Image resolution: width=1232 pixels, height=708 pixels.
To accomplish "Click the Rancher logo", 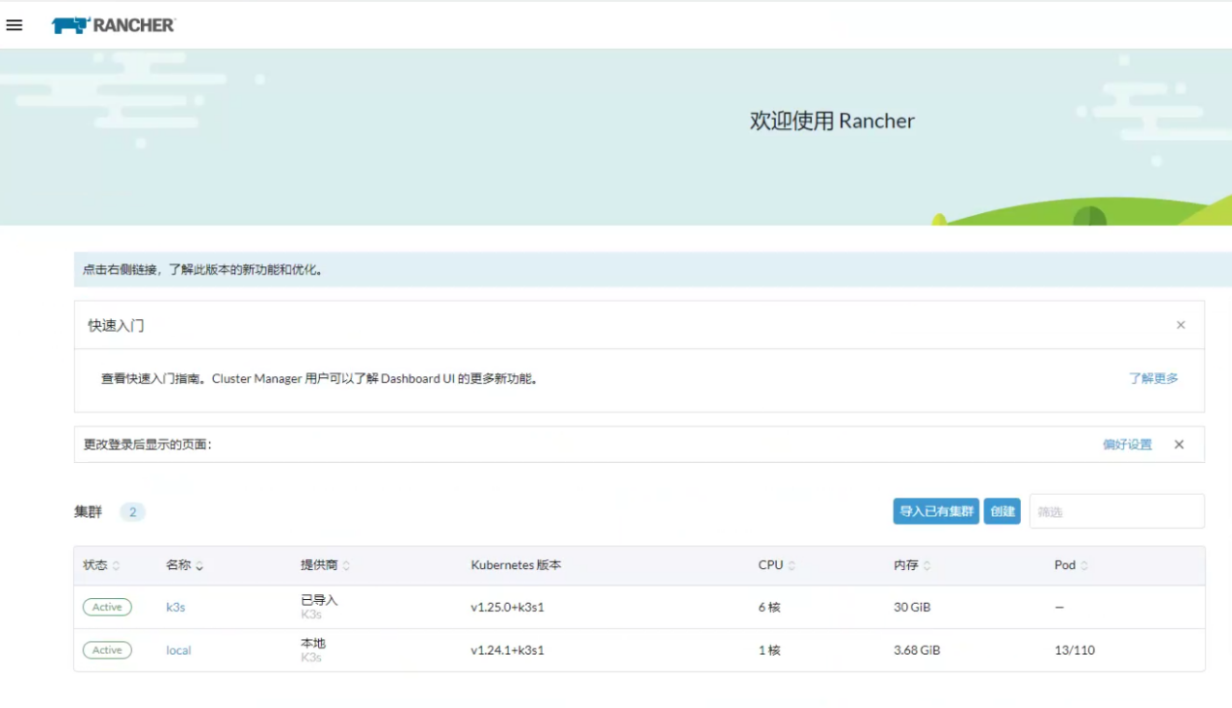I will tap(113, 25).
